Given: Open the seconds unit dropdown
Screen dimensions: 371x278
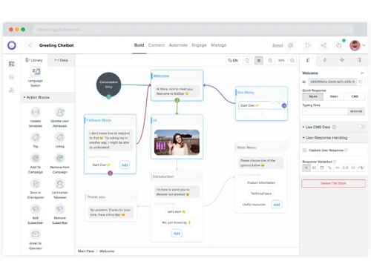Looking at the screenshot, I should 356,111.
